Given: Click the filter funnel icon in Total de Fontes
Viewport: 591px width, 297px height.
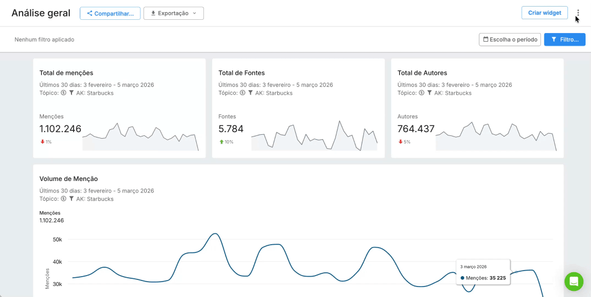Looking at the screenshot, I should 250,93.
